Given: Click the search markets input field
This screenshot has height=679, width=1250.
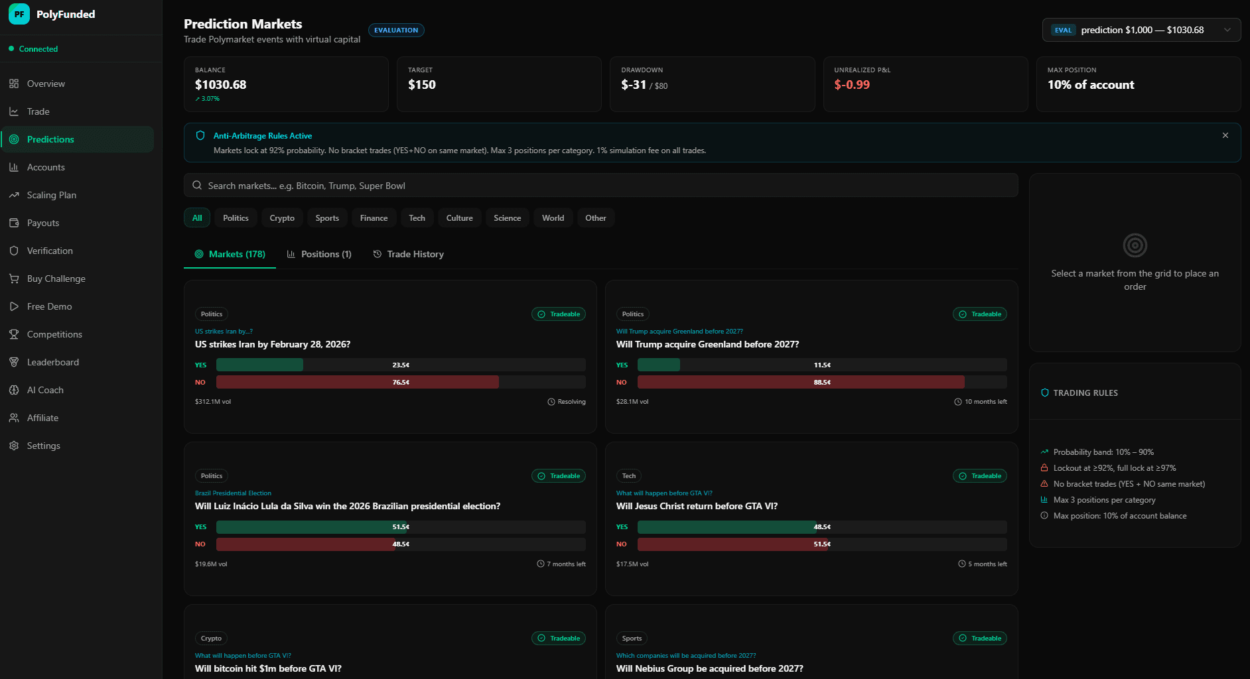Looking at the screenshot, I should pyautogui.click(x=601, y=185).
